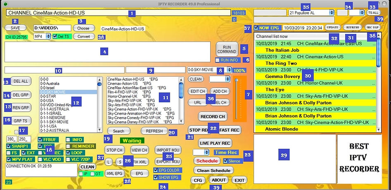Viewport: 391px width, 190px height.
Task: Toggle the Del TS checkbox
Action: tap(55, 36)
